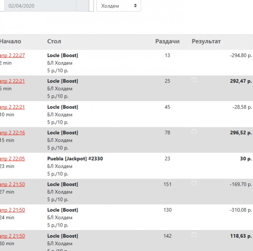This screenshot has width=253, height=251.
Task: Click the wallet icon in the -169,70 р. row
Action: [x=194, y=183]
